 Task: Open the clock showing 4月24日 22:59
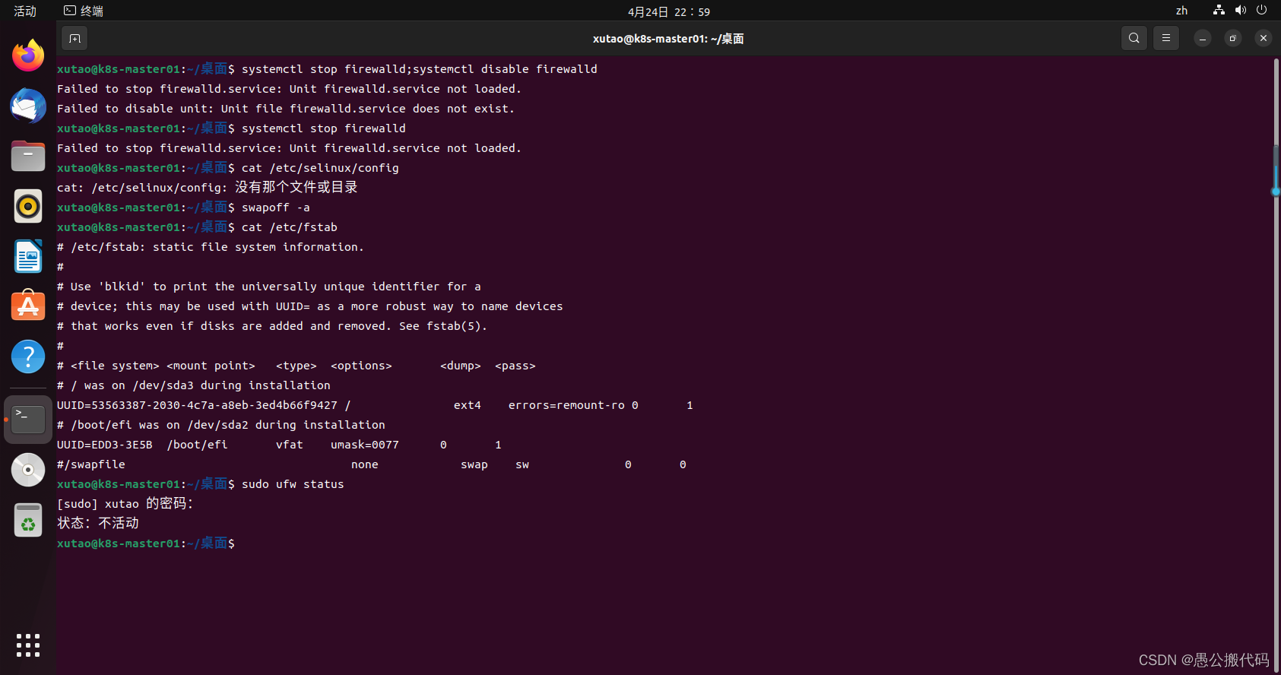(669, 11)
